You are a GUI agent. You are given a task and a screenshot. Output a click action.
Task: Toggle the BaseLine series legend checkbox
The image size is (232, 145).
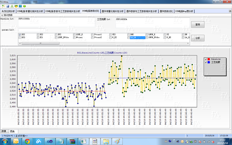[x=205, y=59]
